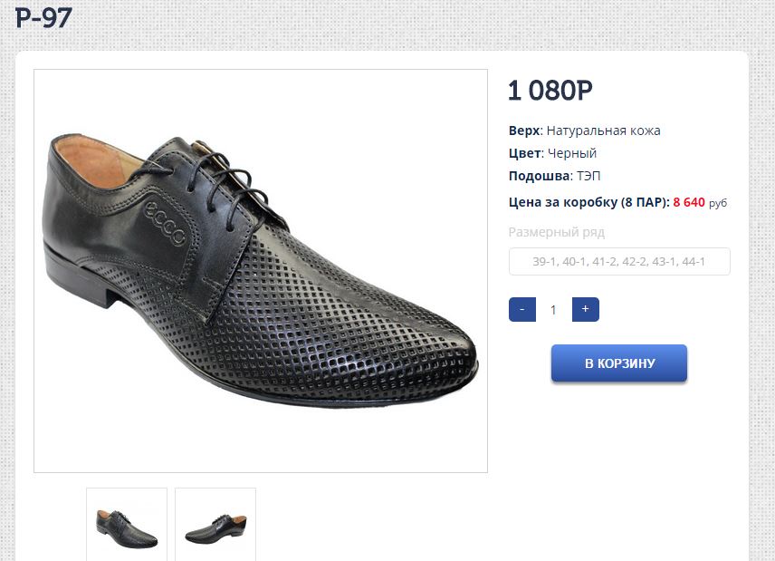
Task: Open the first shoe thumbnail, side view
Action: point(127,525)
